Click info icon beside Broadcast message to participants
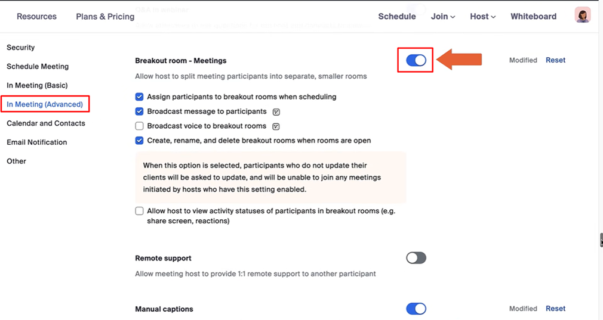Image resolution: width=603 pixels, height=320 pixels. (276, 111)
